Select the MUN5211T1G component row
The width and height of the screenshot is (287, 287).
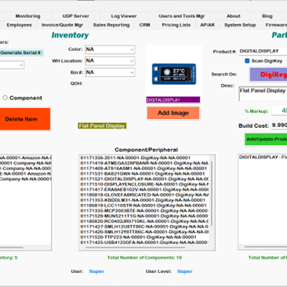pyautogui.click(x=144, y=216)
